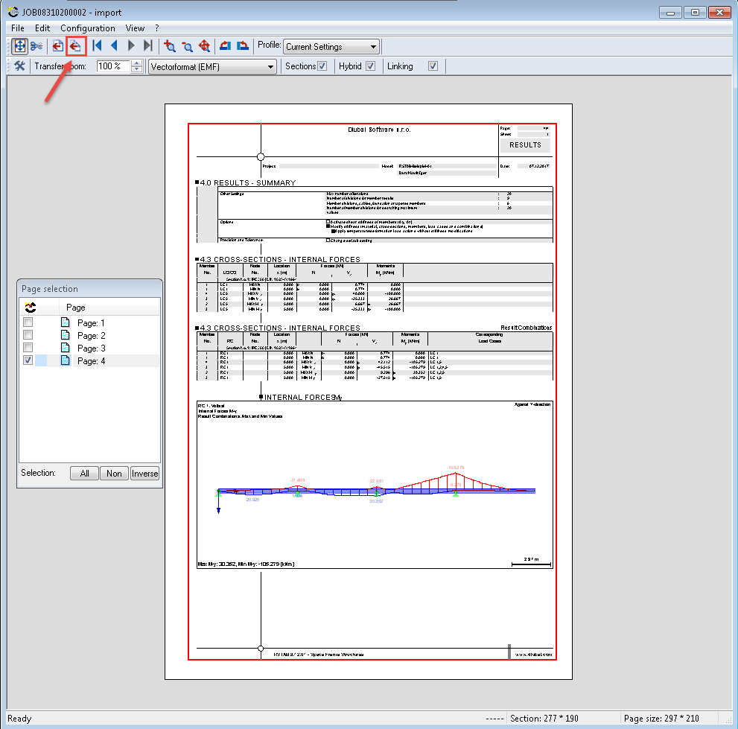
Task: Open the settings wrench icon
Action: click(19, 66)
